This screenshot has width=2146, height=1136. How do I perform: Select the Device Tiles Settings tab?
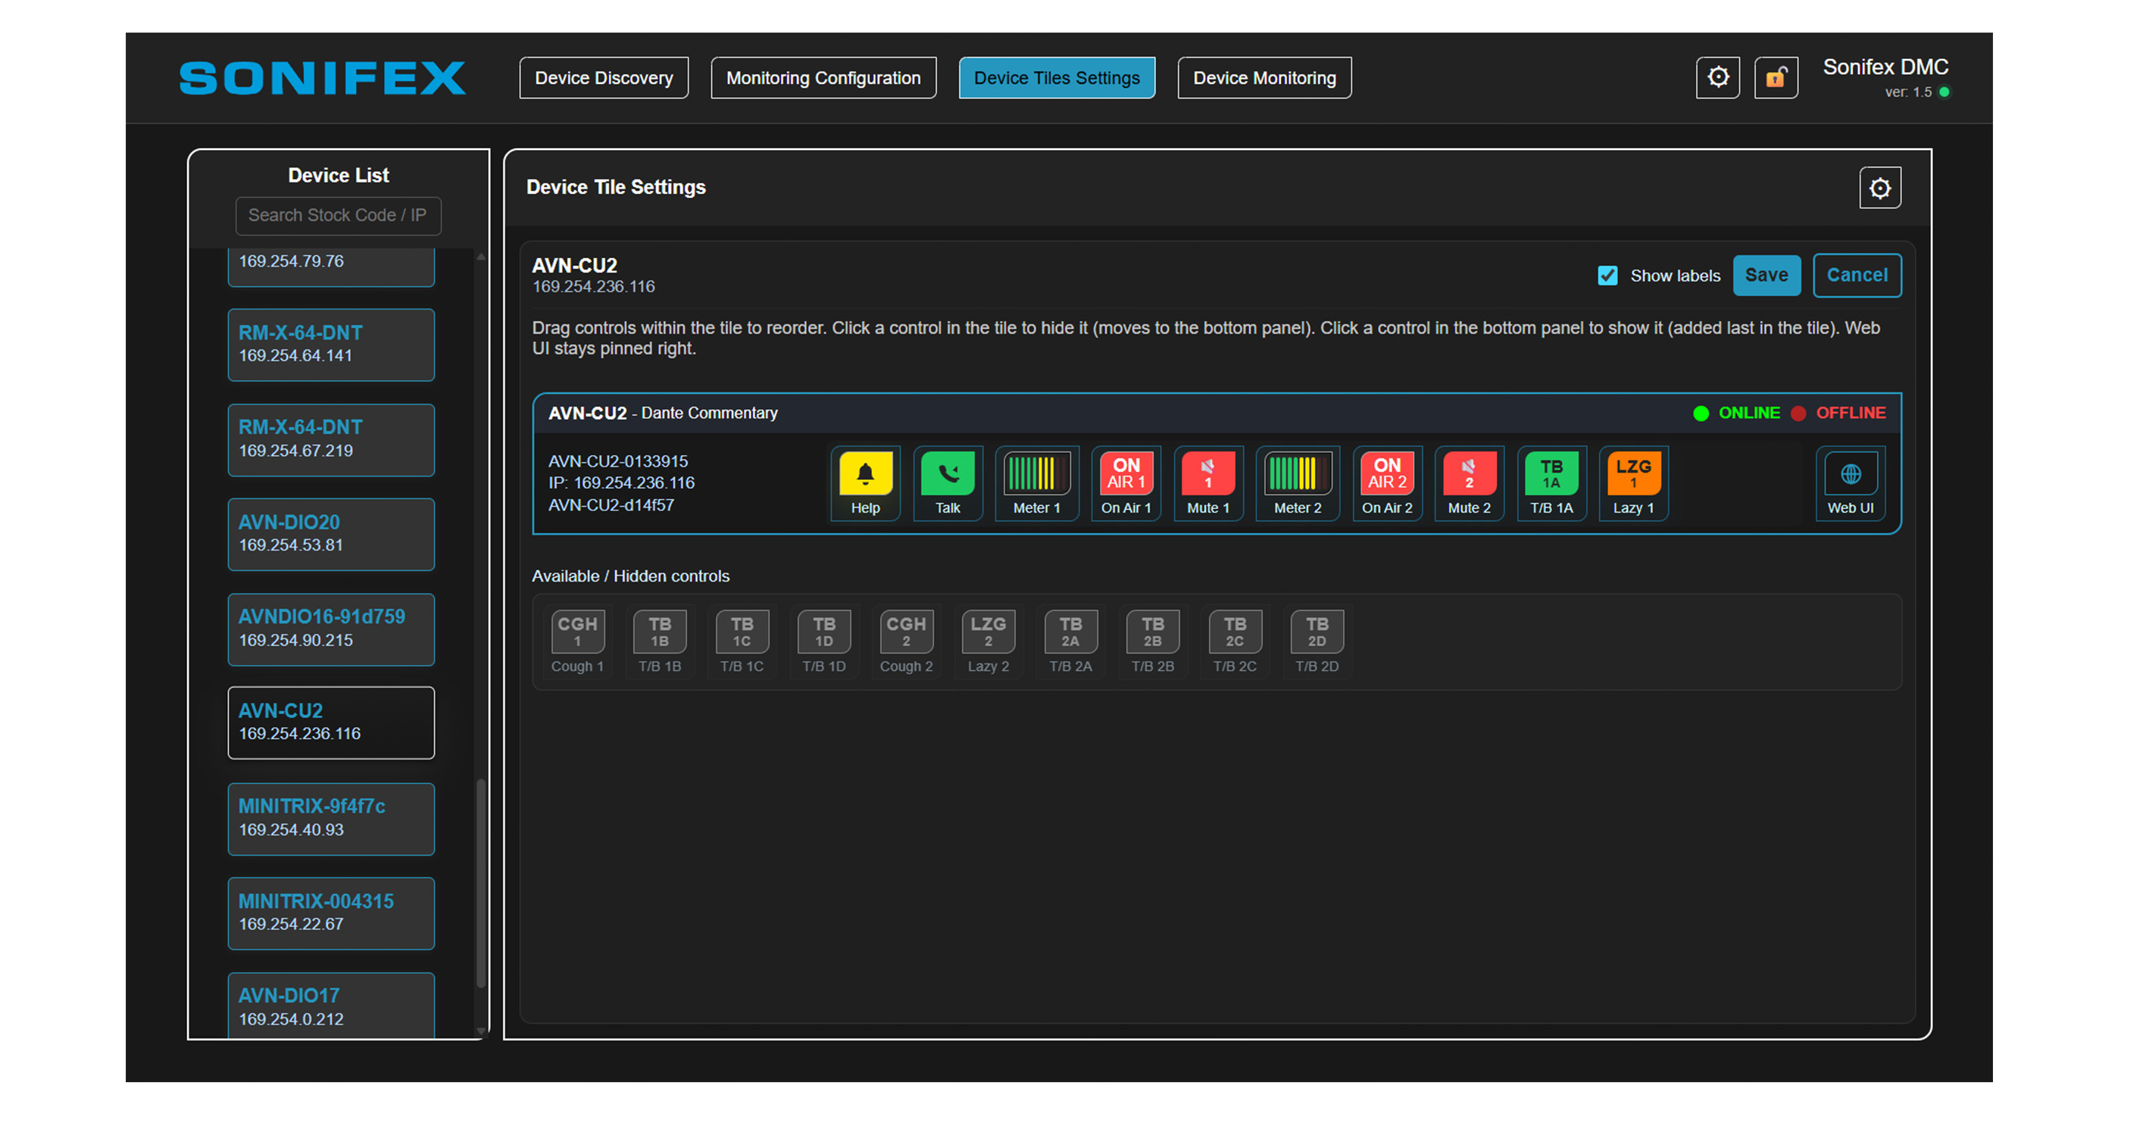(1057, 77)
